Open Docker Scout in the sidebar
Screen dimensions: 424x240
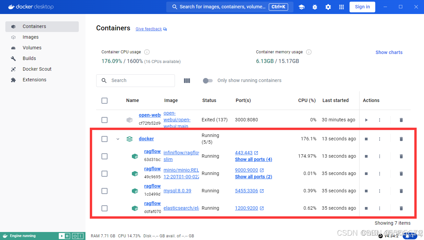pos(42,69)
